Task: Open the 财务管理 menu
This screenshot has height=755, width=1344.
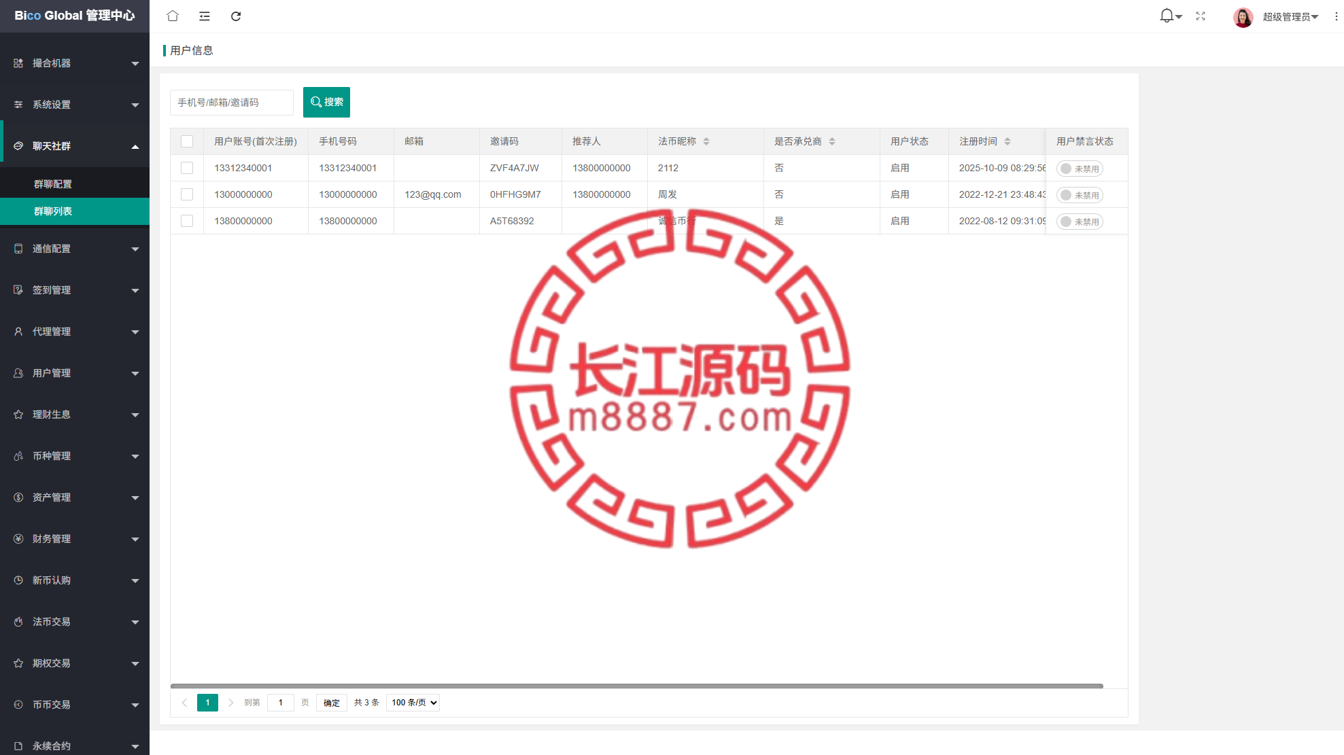Action: tap(75, 539)
